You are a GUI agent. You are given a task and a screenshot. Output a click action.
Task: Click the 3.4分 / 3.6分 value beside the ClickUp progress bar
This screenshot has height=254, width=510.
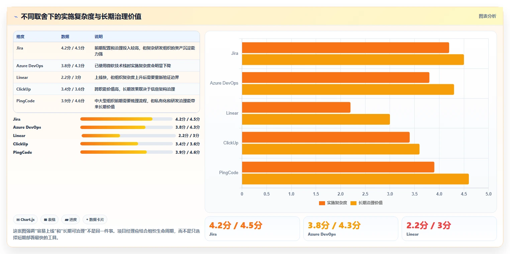(x=188, y=144)
